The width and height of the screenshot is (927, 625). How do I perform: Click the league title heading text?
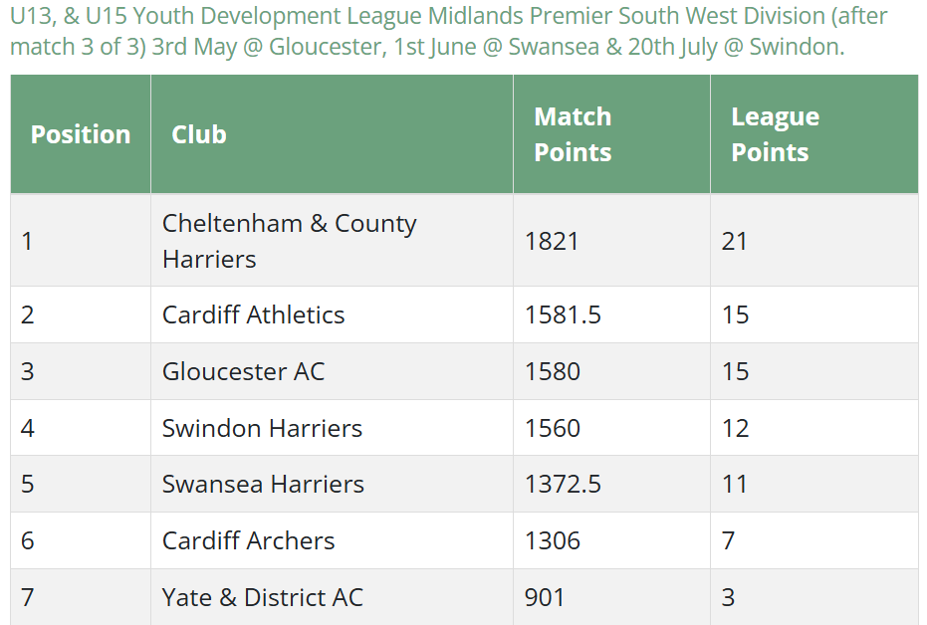[x=449, y=31]
